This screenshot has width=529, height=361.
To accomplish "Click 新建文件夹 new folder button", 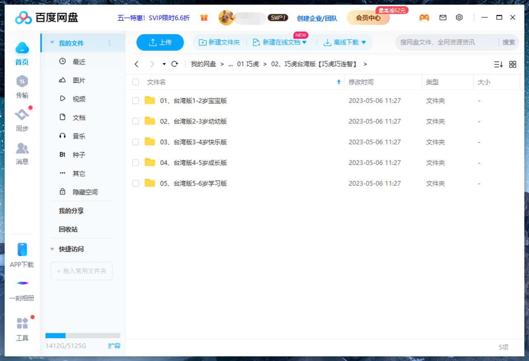I will click(x=219, y=42).
